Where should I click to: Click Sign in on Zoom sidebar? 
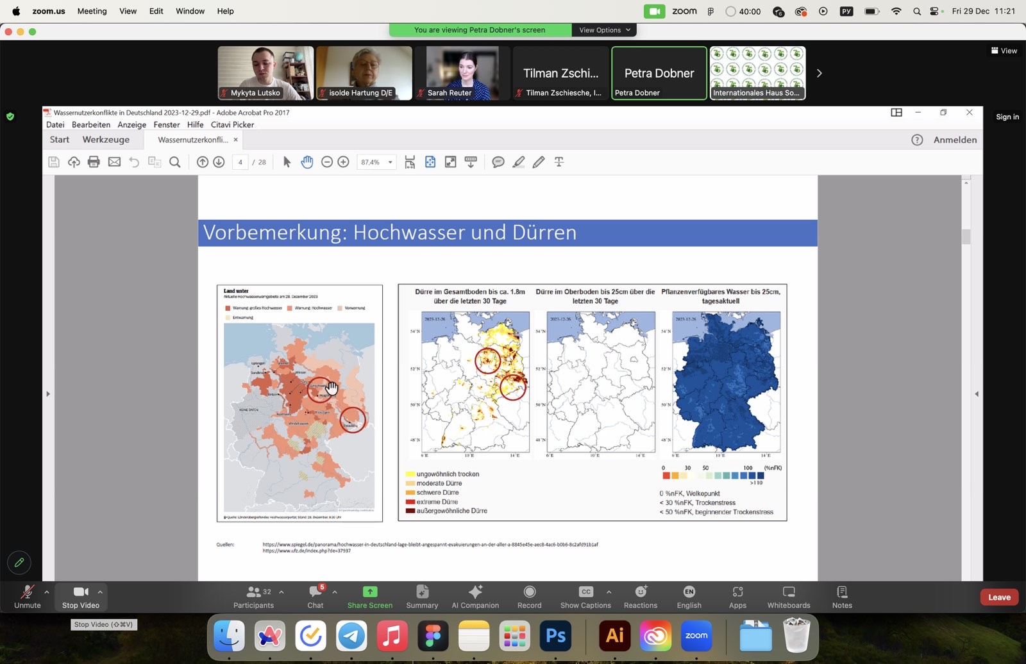click(1007, 117)
